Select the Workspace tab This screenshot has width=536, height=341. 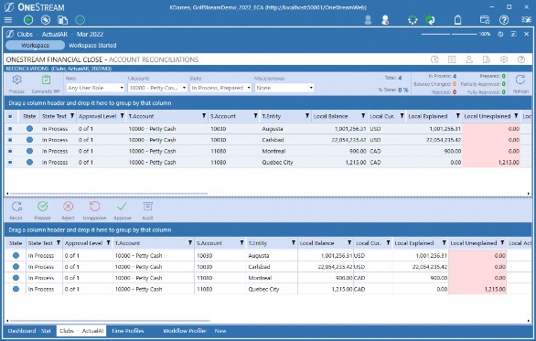pos(35,46)
